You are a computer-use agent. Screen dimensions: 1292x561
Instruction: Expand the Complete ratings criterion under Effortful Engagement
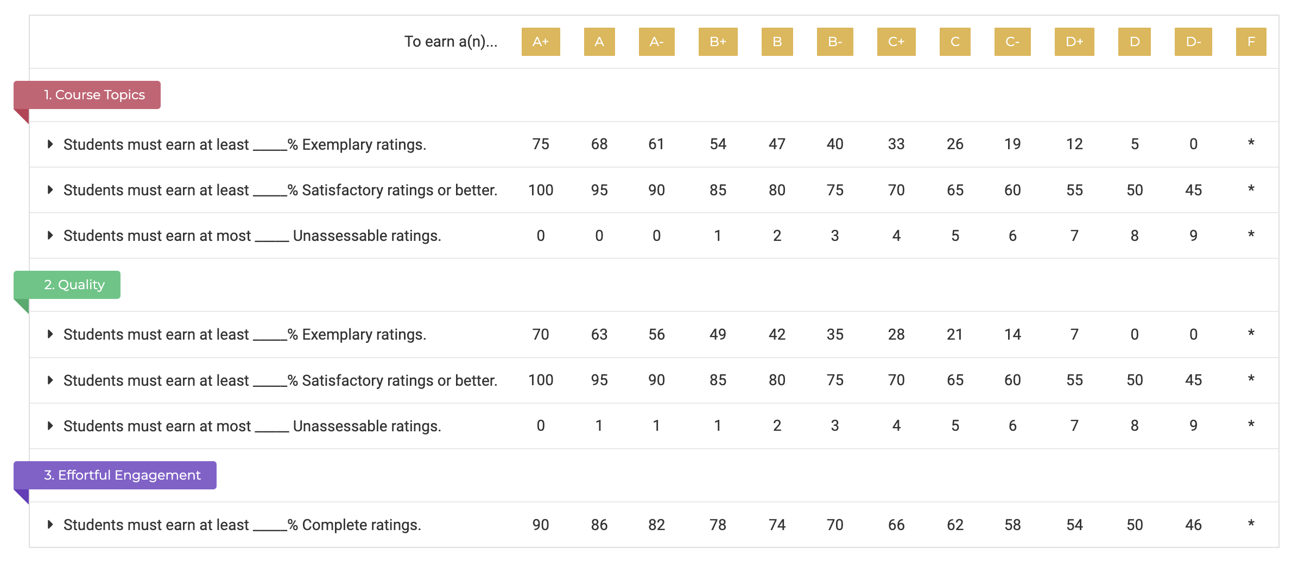coord(50,525)
